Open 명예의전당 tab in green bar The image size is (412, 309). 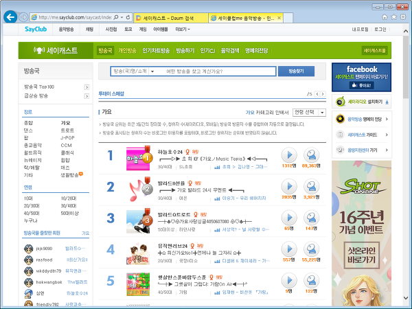256,50
